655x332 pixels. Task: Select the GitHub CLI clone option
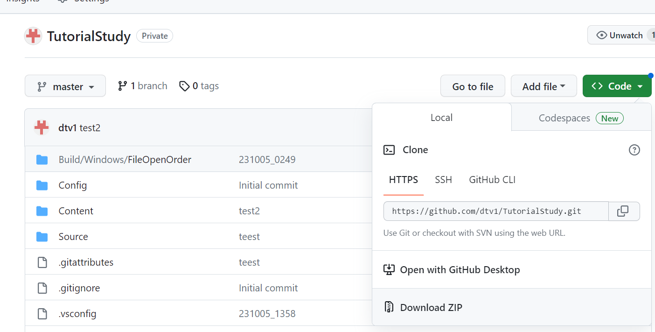click(x=492, y=180)
